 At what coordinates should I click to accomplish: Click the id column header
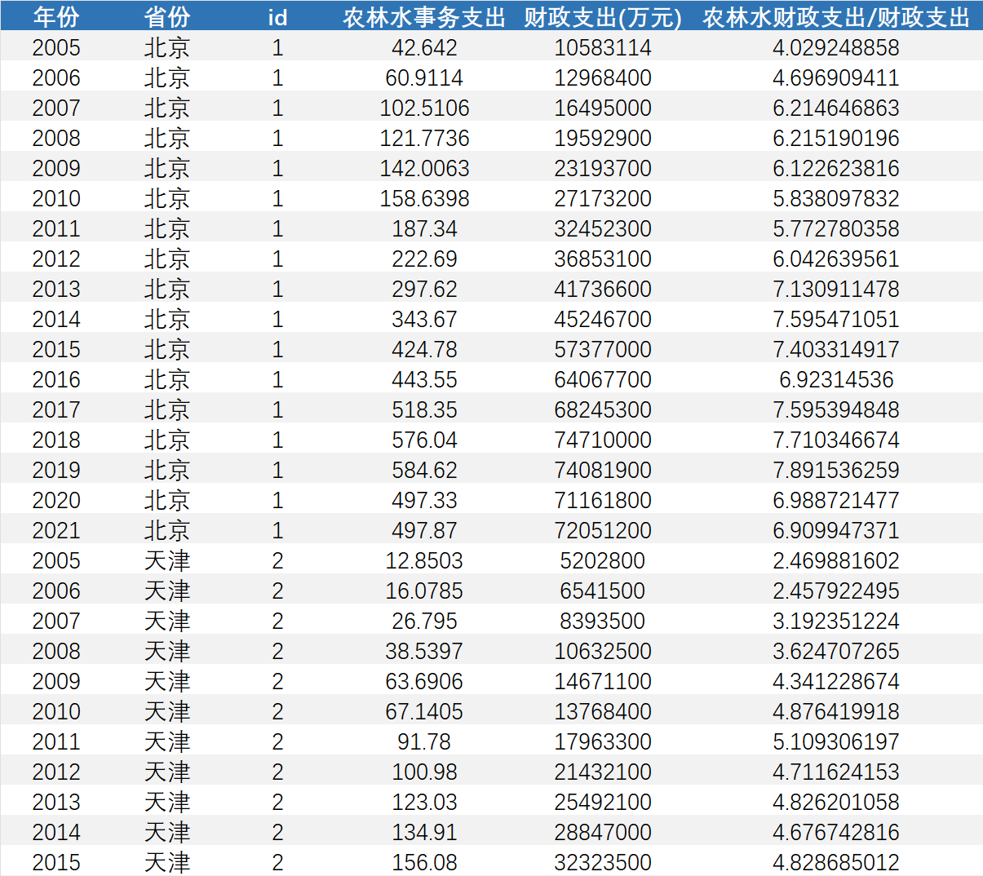277,17
